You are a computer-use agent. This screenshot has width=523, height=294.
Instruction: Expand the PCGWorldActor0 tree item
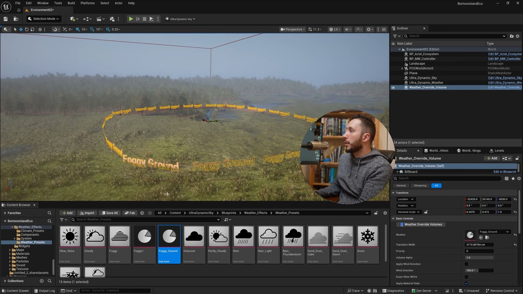click(402, 69)
